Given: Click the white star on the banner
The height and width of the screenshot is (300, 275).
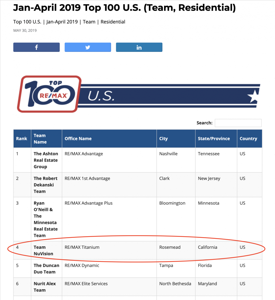Looking at the screenshot, I should point(253,96).
